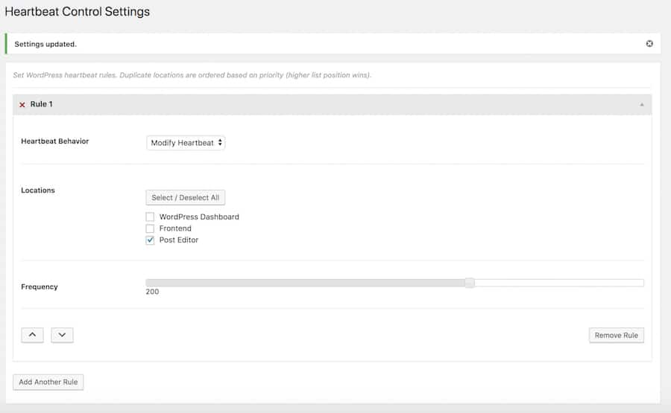The width and height of the screenshot is (671, 413).
Task: Click Add Another Rule button
Action: 48,382
